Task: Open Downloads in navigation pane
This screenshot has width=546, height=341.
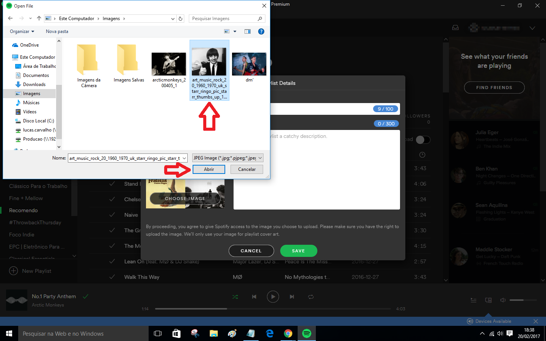Action: [34, 84]
